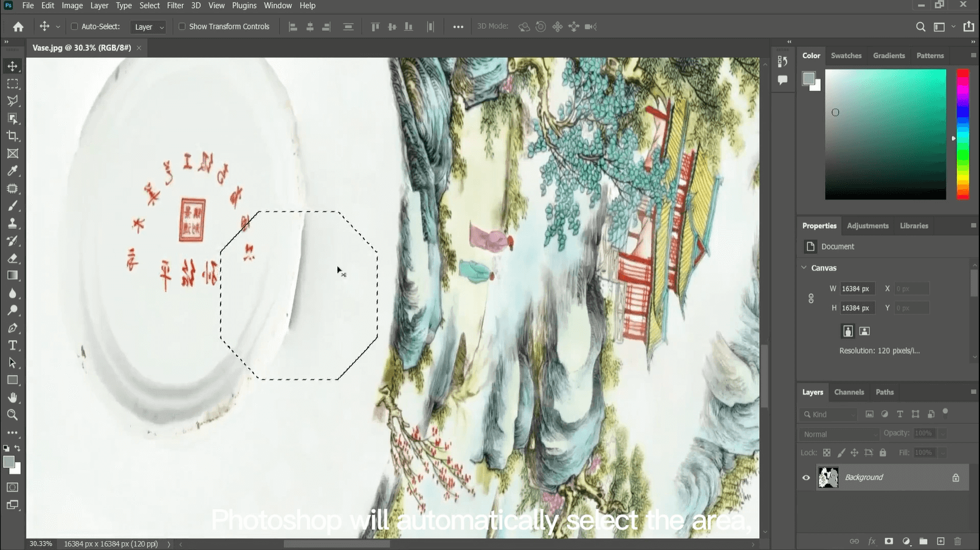Change screen mode icon in toolbar

coord(12,505)
